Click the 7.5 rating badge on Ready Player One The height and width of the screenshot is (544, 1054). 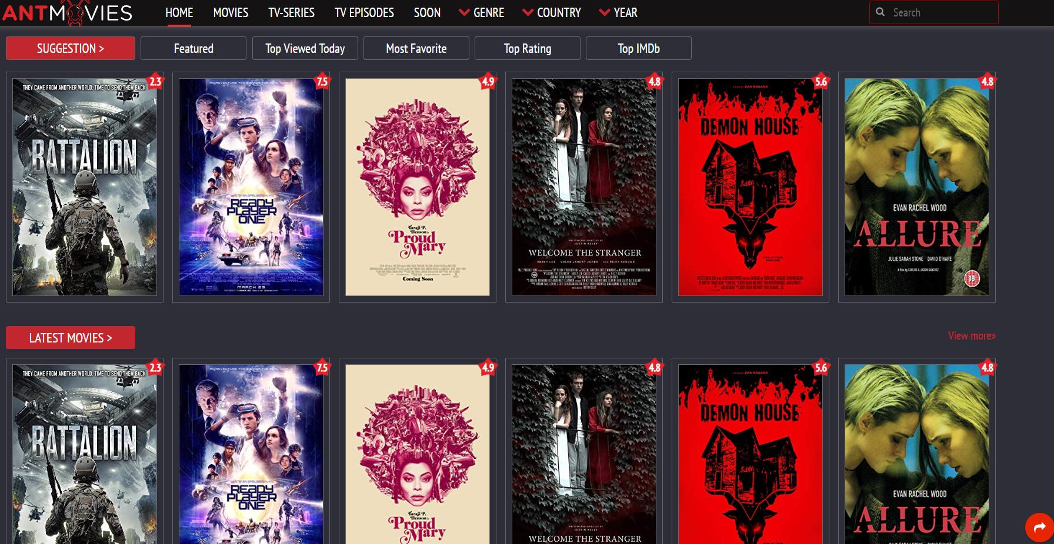pyautogui.click(x=321, y=82)
